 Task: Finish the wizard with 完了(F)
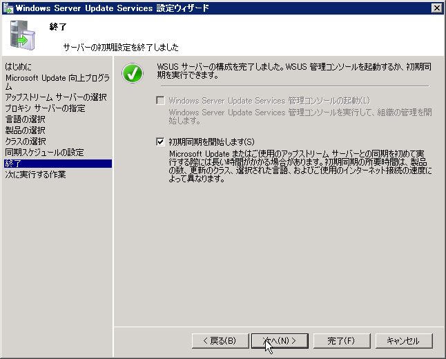342,341
